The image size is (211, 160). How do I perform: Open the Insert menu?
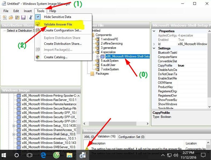28,11
